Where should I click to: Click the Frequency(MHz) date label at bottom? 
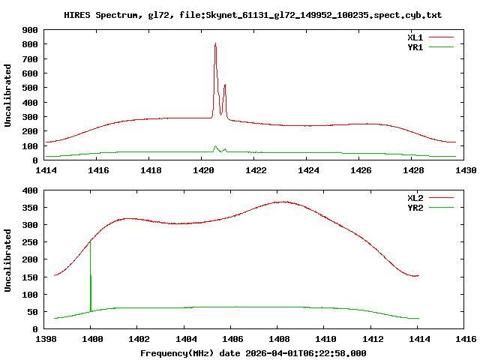pyautogui.click(x=253, y=353)
